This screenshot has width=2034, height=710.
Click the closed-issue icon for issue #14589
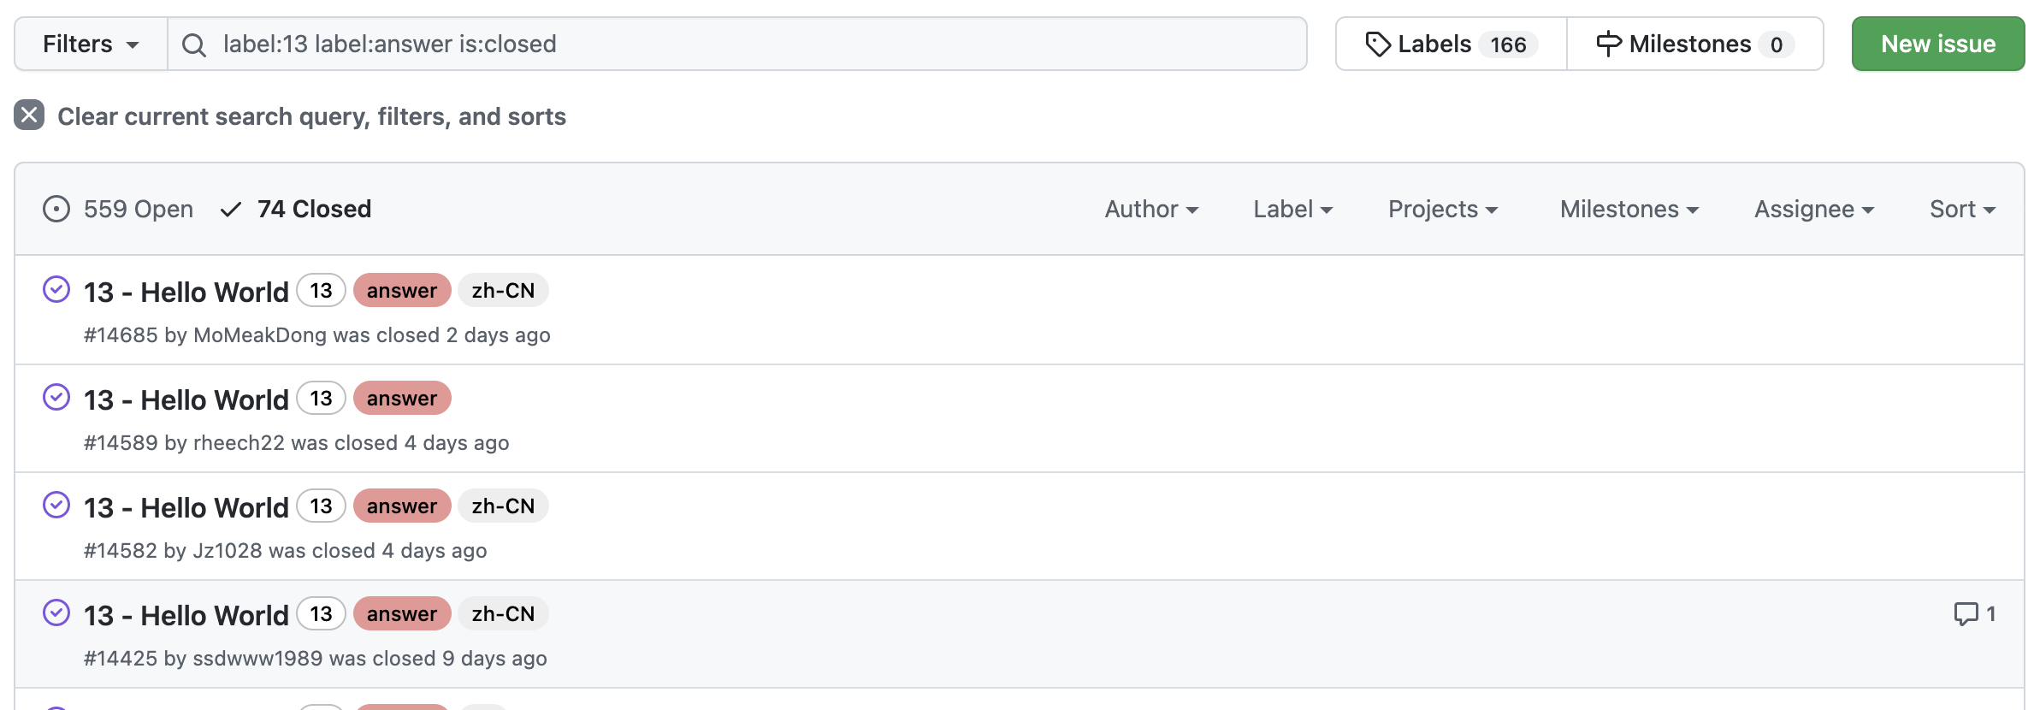point(56,398)
